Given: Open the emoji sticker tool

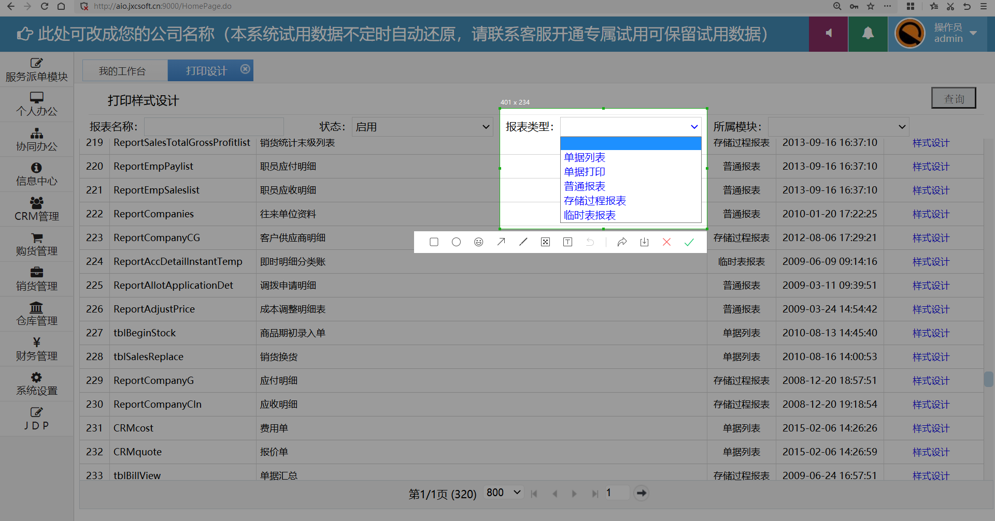Looking at the screenshot, I should click(x=478, y=242).
